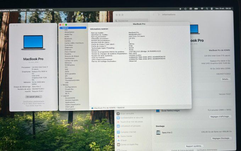Click the Wi-Fi icon in the menu bar
The height and width of the screenshot is (151, 241).
point(202,9)
